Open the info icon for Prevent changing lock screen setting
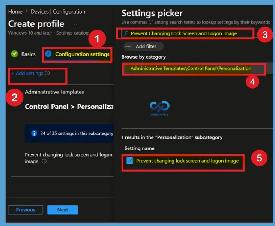The image size is (275, 226). tap(44, 161)
